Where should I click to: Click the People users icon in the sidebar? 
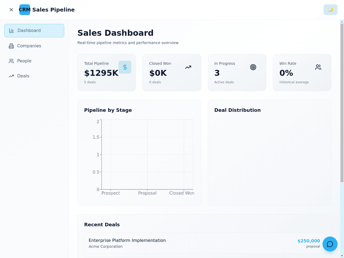[11, 61]
